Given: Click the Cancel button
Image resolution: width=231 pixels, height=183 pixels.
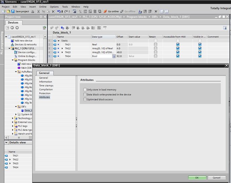Looking at the screenshot, I should tap(217, 178).
